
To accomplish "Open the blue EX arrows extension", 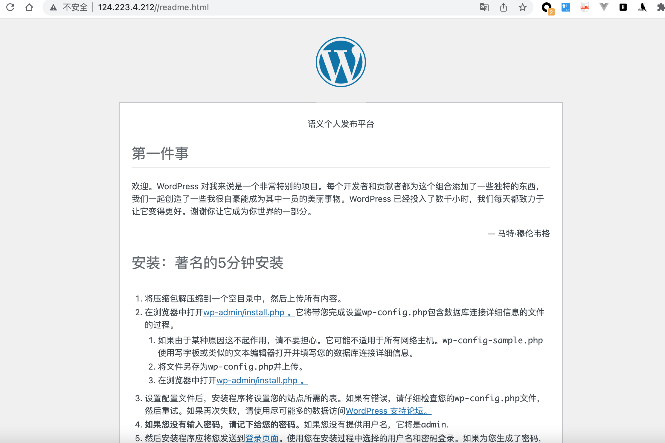I will (566, 7).
